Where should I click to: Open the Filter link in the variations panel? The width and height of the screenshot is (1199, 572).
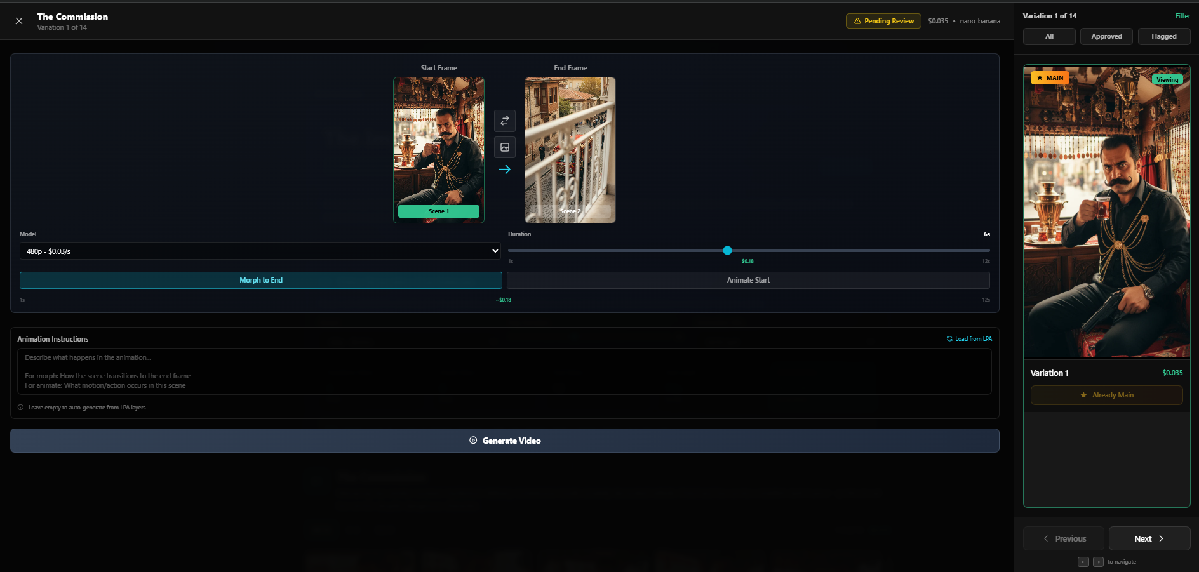pyautogui.click(x=1182, y=15)
